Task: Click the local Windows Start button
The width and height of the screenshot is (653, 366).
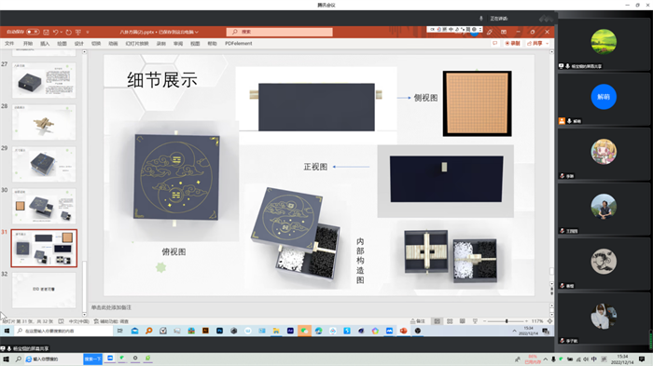Action: tap(7, 359)
